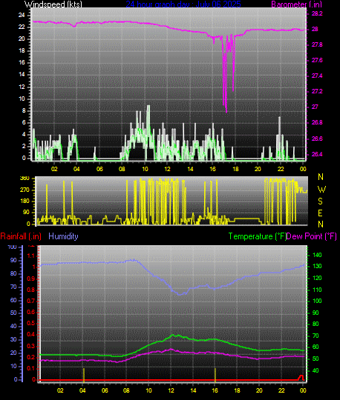
Task: Click the Temperature (°F) legend label
Action: (257, 236)
